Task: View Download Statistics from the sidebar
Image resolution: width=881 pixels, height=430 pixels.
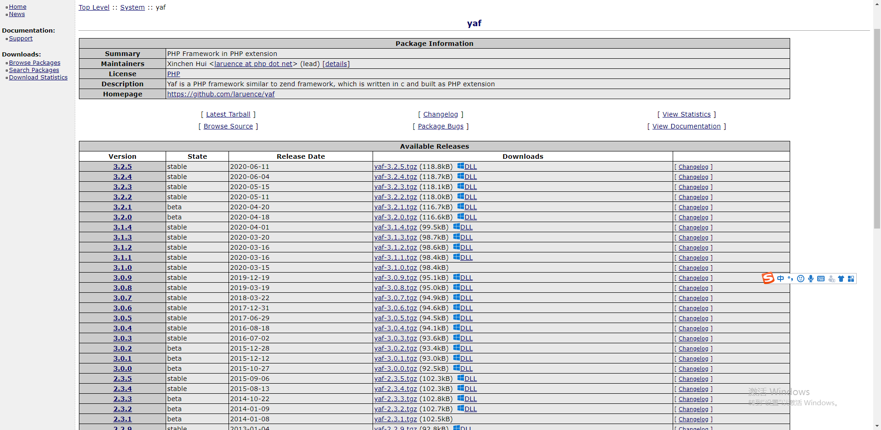Action: 38,78
